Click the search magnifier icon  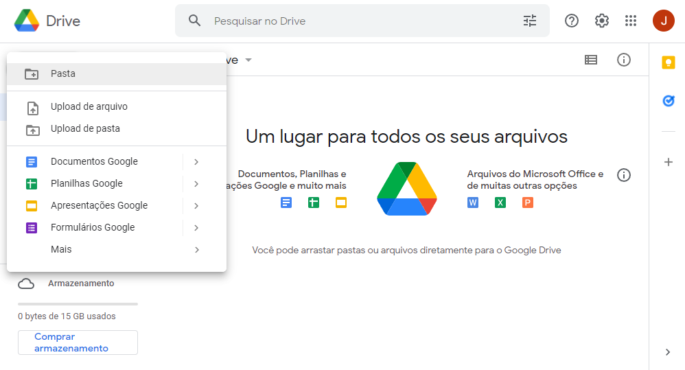tap(194, 21)
